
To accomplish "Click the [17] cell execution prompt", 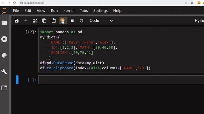I will (x=31, y=32).
